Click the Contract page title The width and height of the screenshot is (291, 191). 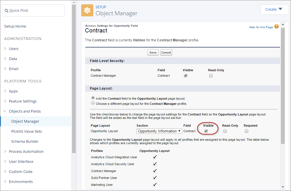tap(96, 30)
